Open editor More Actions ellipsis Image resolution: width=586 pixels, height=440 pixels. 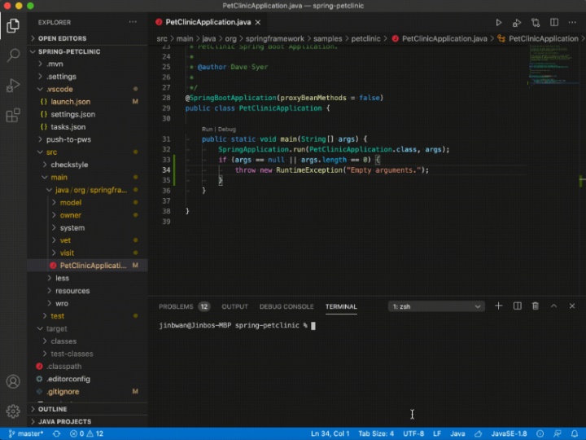click(x=572, y=23)
